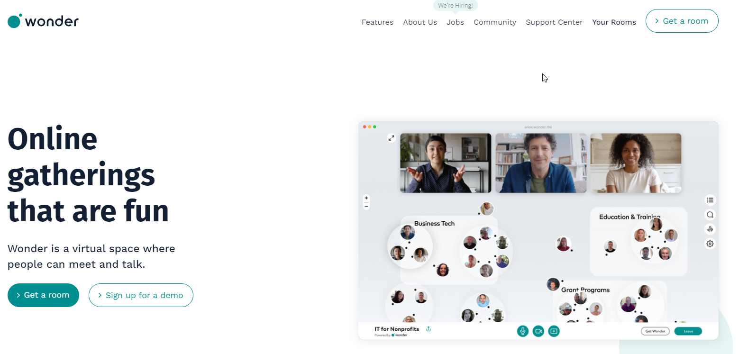Open the Features menu item
Screen dimensions: 739x354
pyautogui.click(x=377, y=22)
